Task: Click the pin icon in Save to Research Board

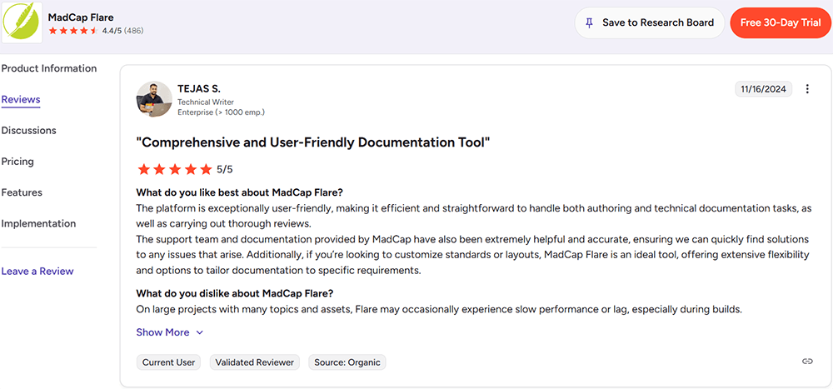Action: 589,22
